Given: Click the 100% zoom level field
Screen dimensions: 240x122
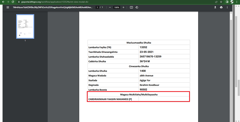Looking at the screenshot, I should 117,7.
